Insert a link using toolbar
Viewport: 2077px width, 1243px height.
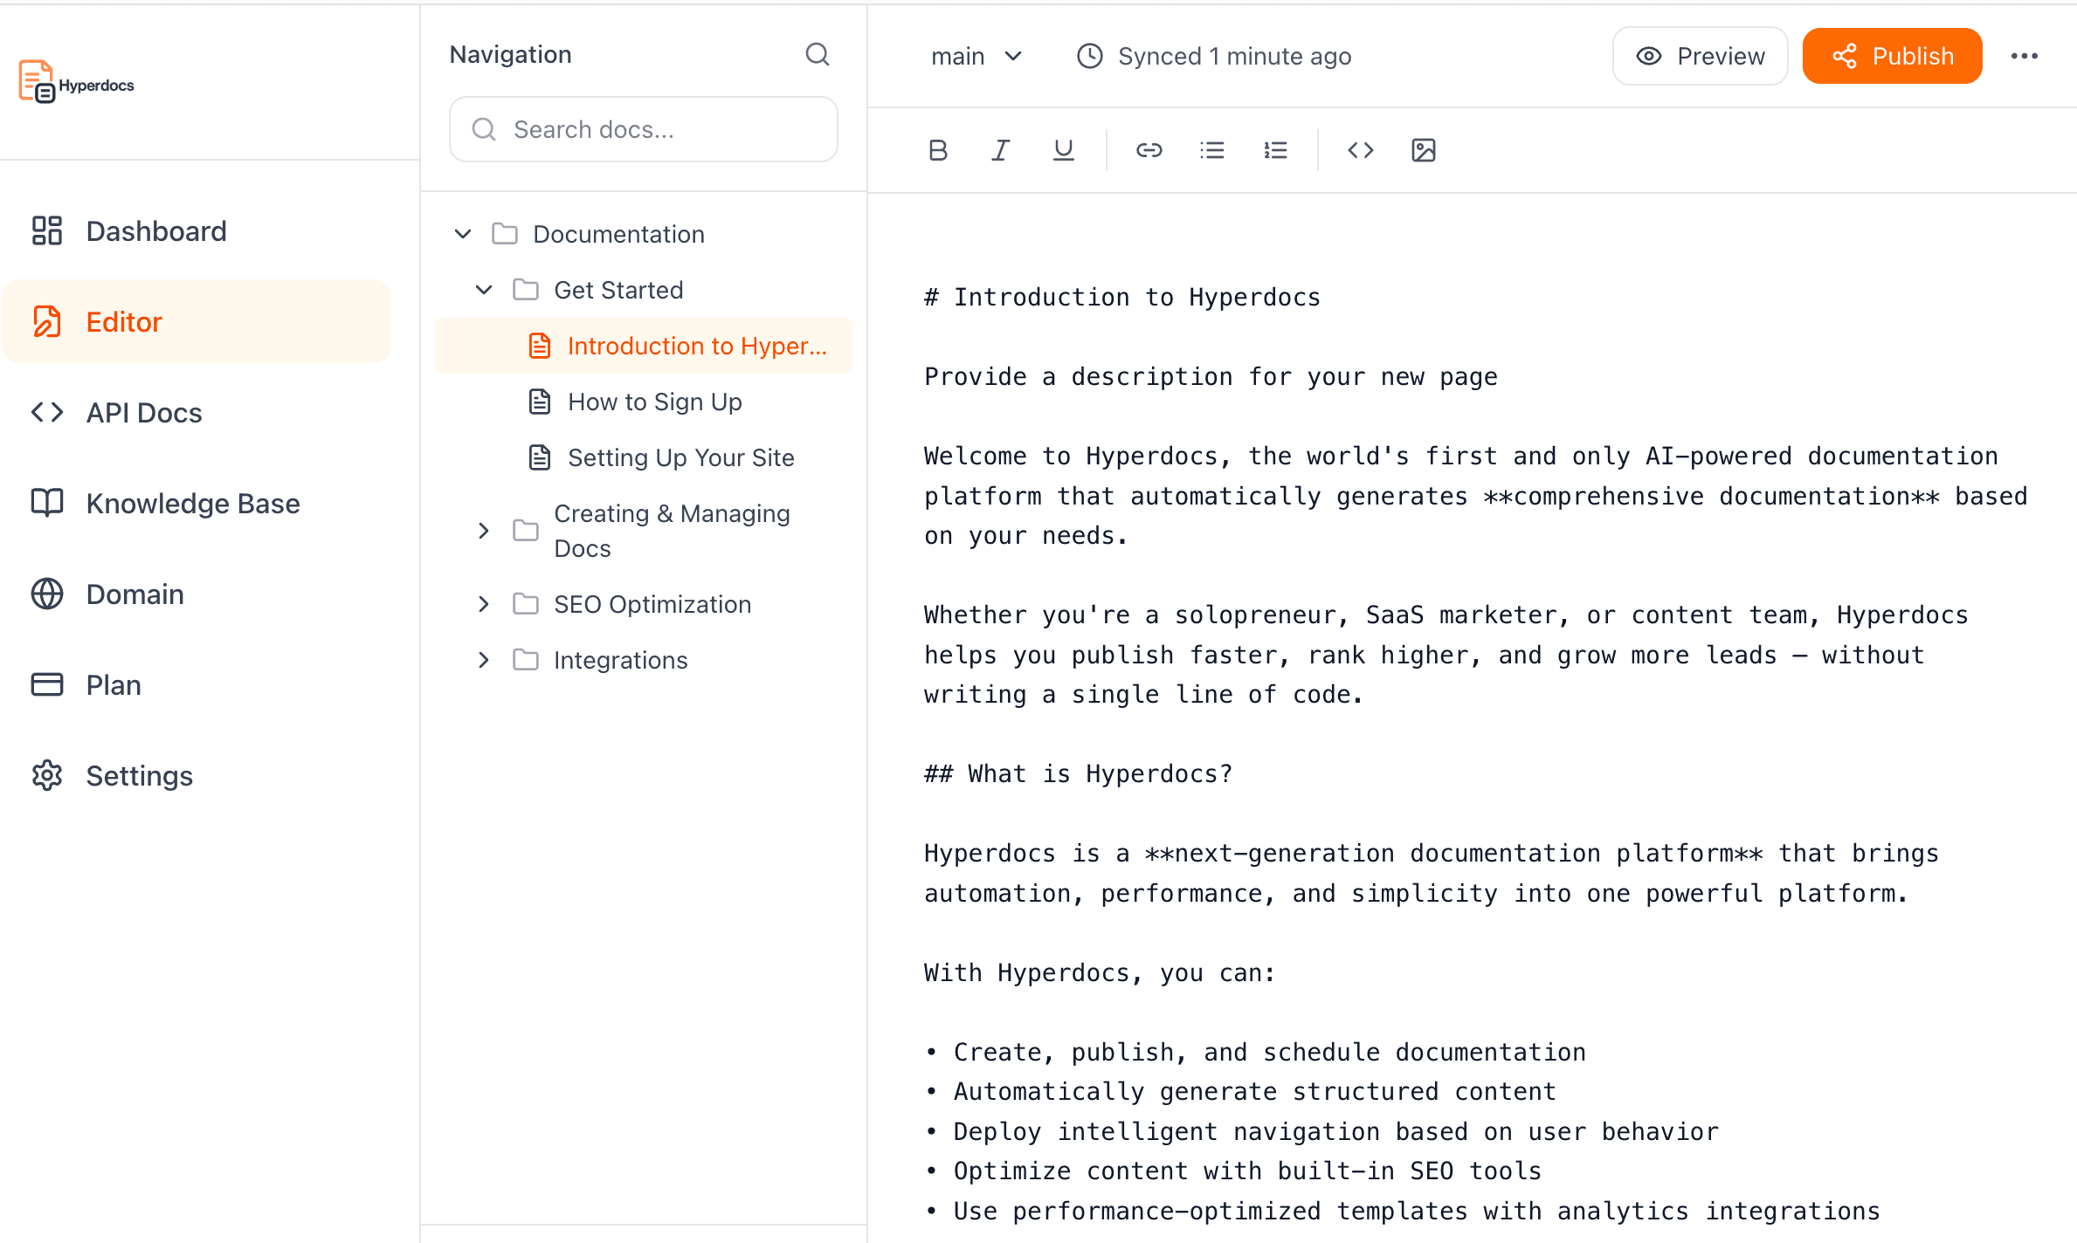1149,150
